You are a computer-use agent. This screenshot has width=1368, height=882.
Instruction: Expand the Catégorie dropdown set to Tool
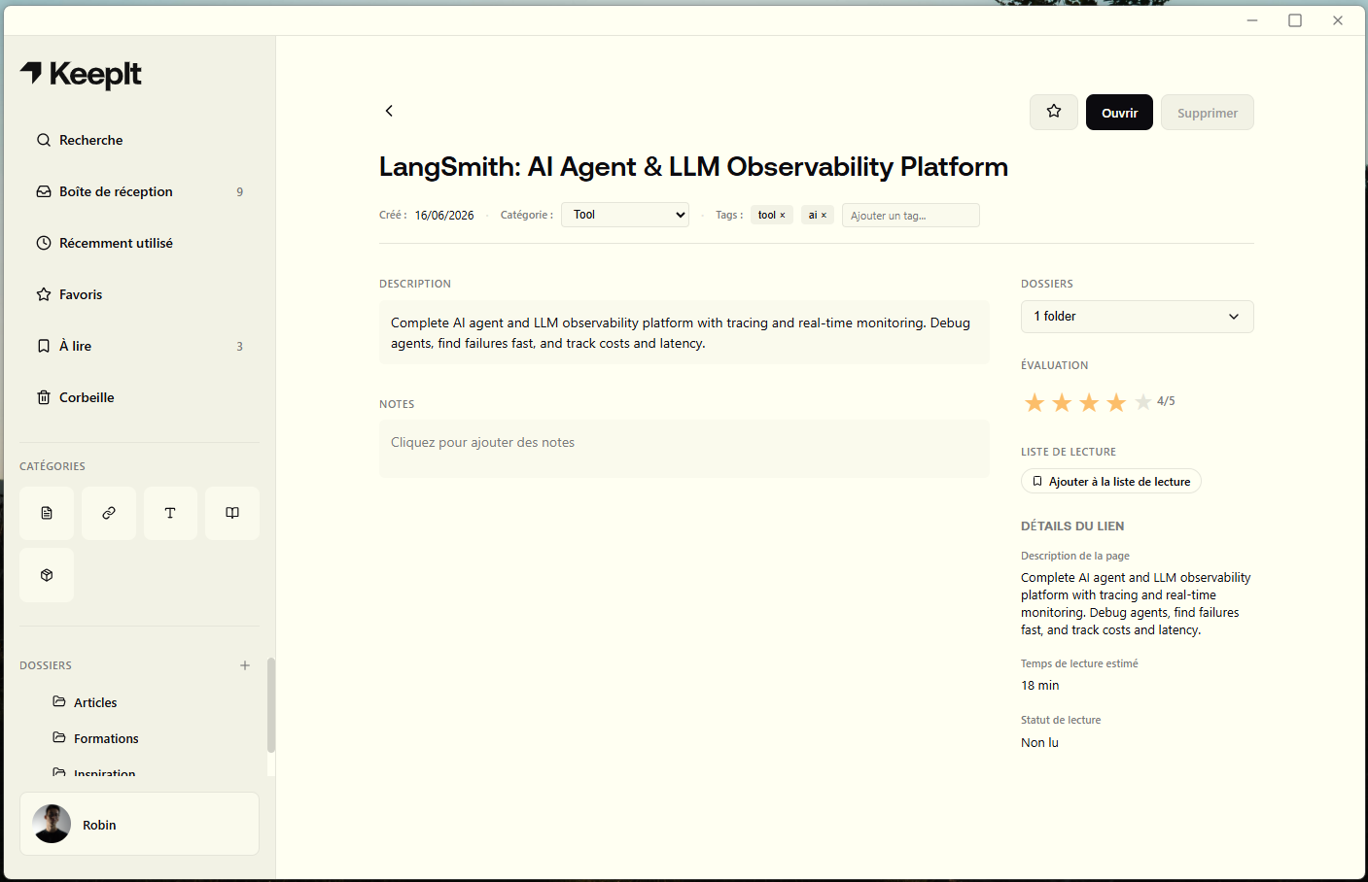625,215
